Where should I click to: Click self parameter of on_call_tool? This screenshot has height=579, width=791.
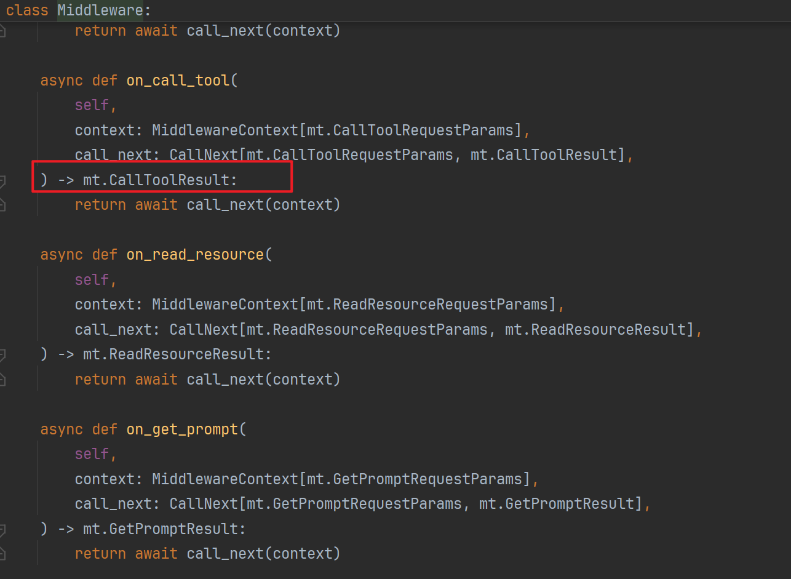pyautogui.click(x=92, y=105)
